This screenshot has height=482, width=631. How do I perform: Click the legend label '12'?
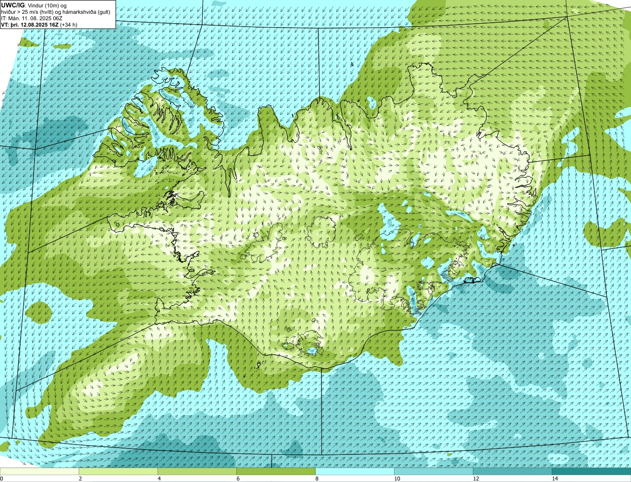coord(476,479)
